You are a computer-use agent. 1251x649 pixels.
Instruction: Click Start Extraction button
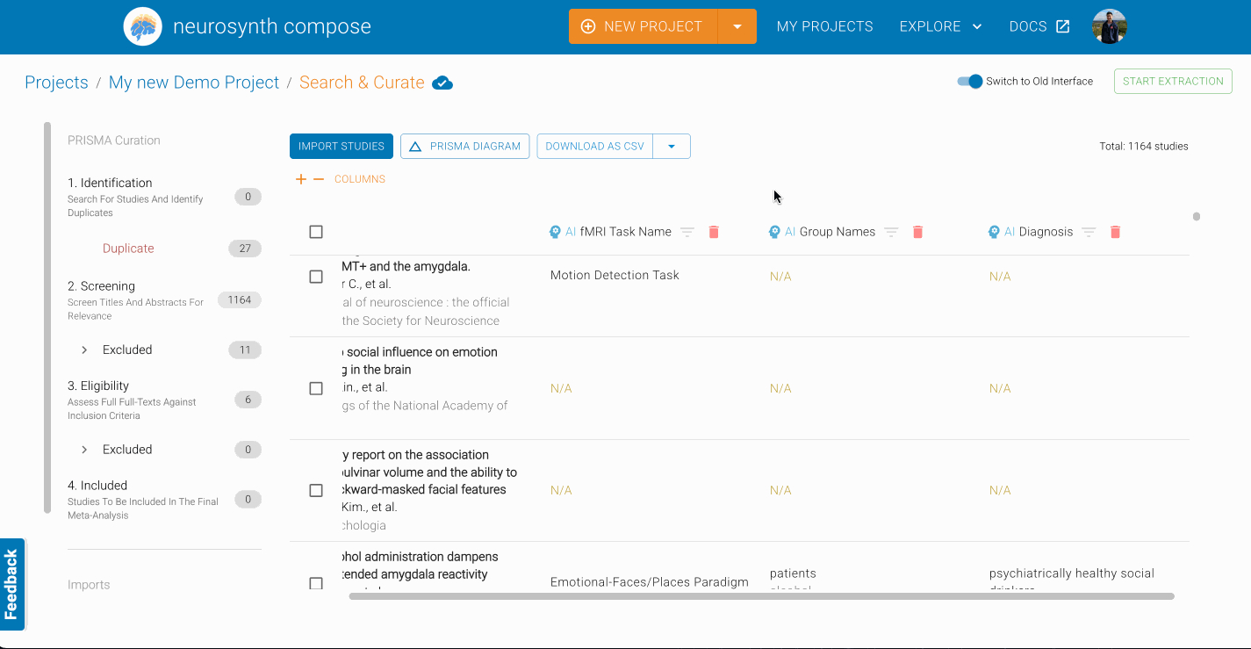[x=1173, y=81]
